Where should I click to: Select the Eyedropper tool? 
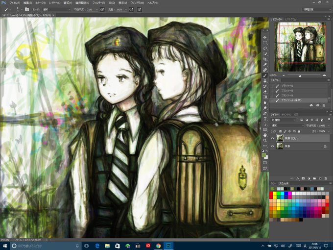[x=265, y=65]
